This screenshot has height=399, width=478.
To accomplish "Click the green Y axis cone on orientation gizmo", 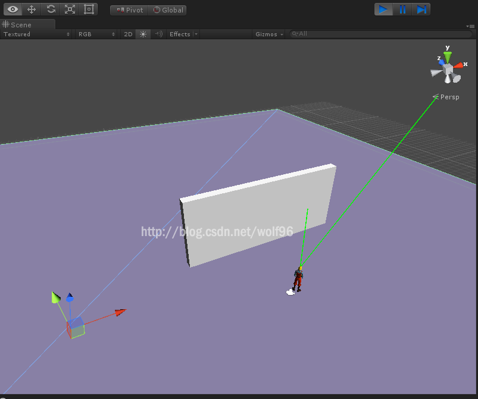I will click(x=448, y=56).
